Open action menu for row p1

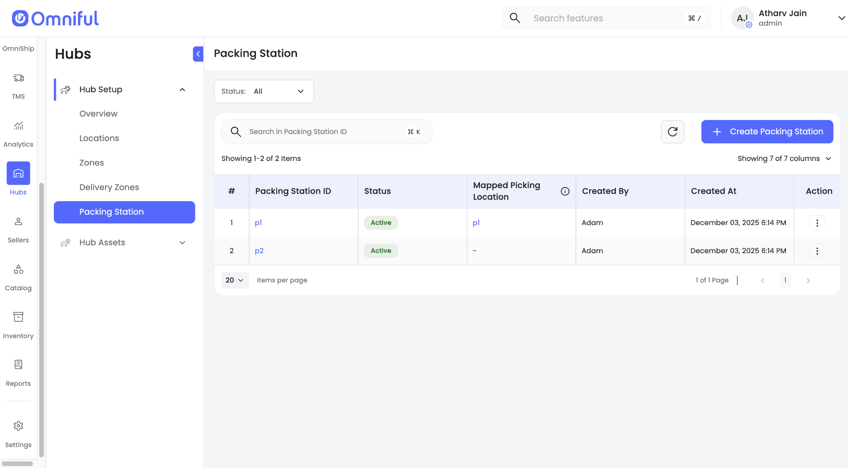(817, 223)
